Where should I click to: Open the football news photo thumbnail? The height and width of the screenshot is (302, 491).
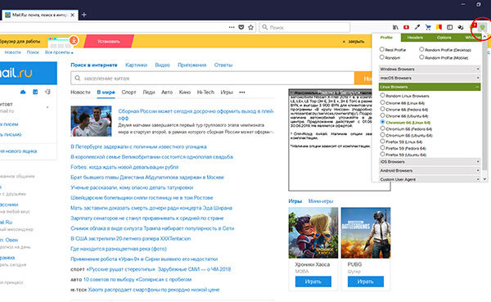(91, 121)
